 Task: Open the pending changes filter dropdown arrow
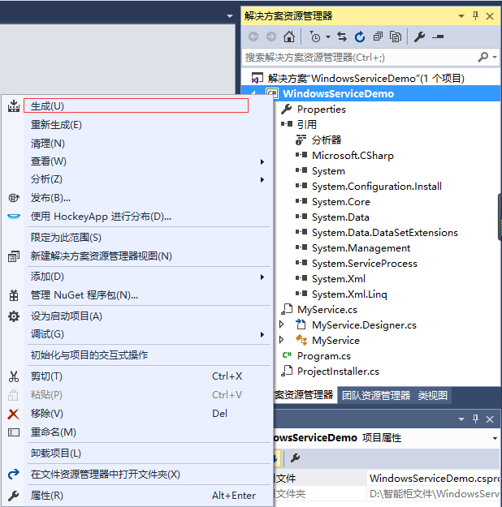tap(328, 37)
